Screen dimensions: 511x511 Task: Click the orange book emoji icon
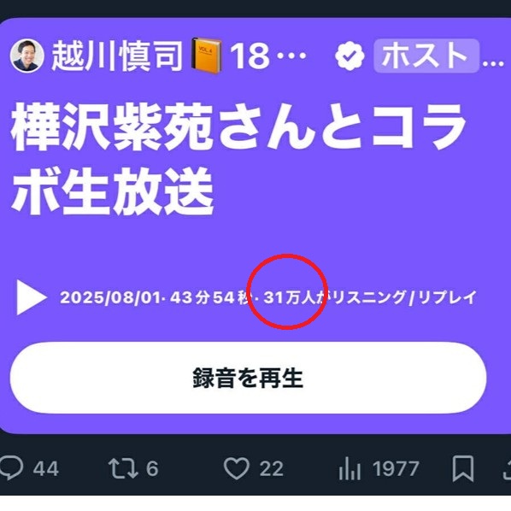point(207,56)
